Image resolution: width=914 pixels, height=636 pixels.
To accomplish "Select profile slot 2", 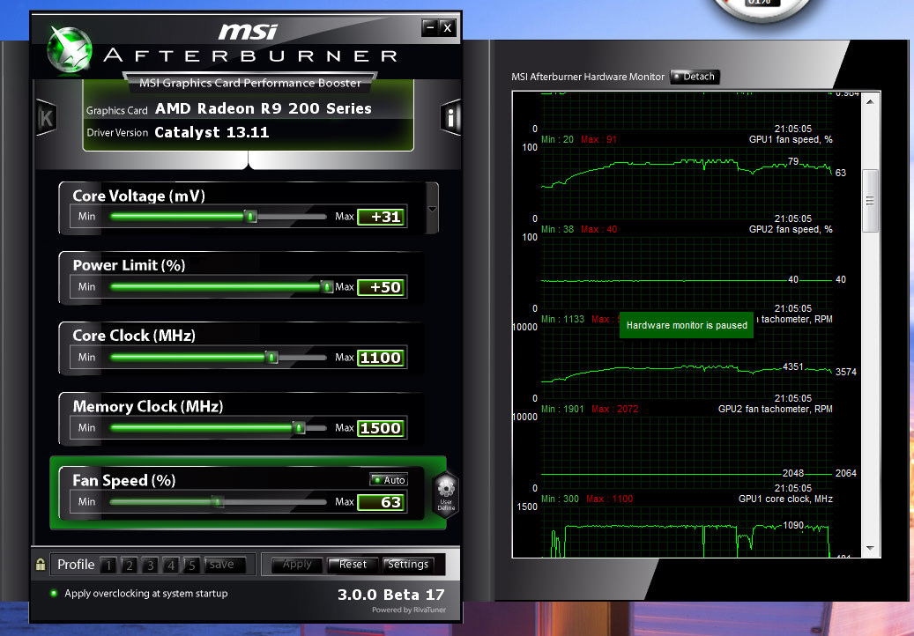I will [x=130, y=565].
